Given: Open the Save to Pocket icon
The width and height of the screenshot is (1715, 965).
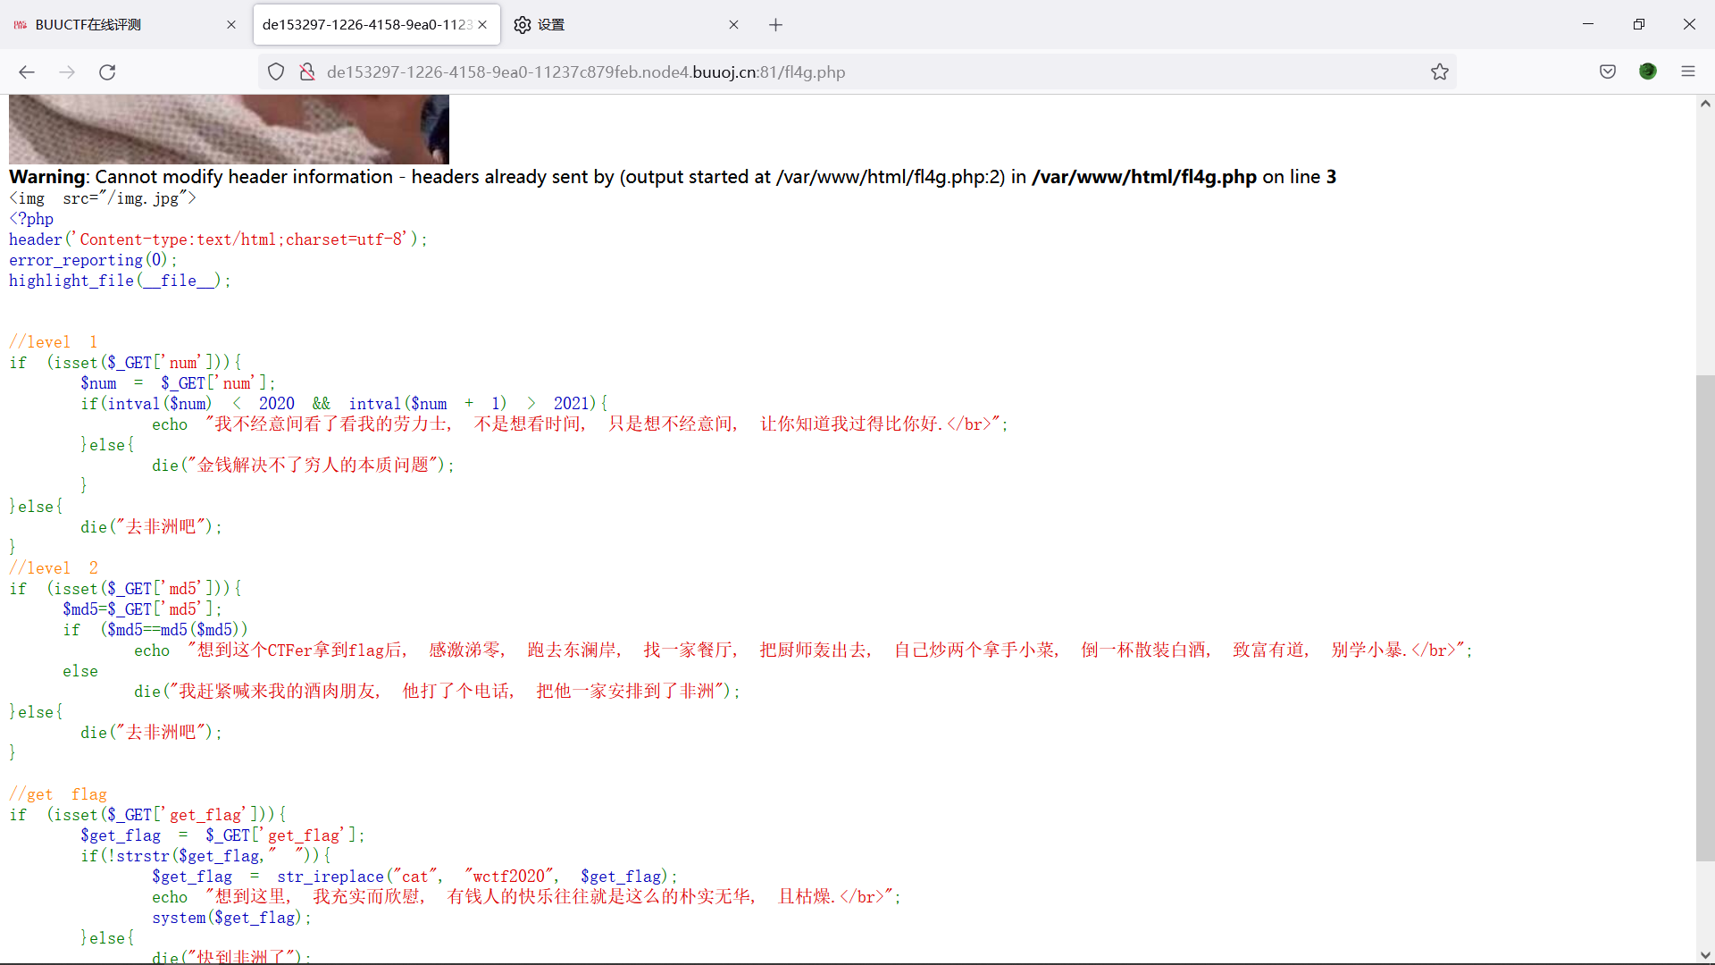Looking at the screenshot, I should pyautogui.click(x=1608, y=72).
